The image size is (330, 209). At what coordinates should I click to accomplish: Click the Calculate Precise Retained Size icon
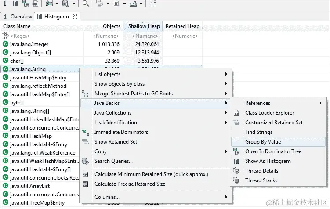click(85, 184)
